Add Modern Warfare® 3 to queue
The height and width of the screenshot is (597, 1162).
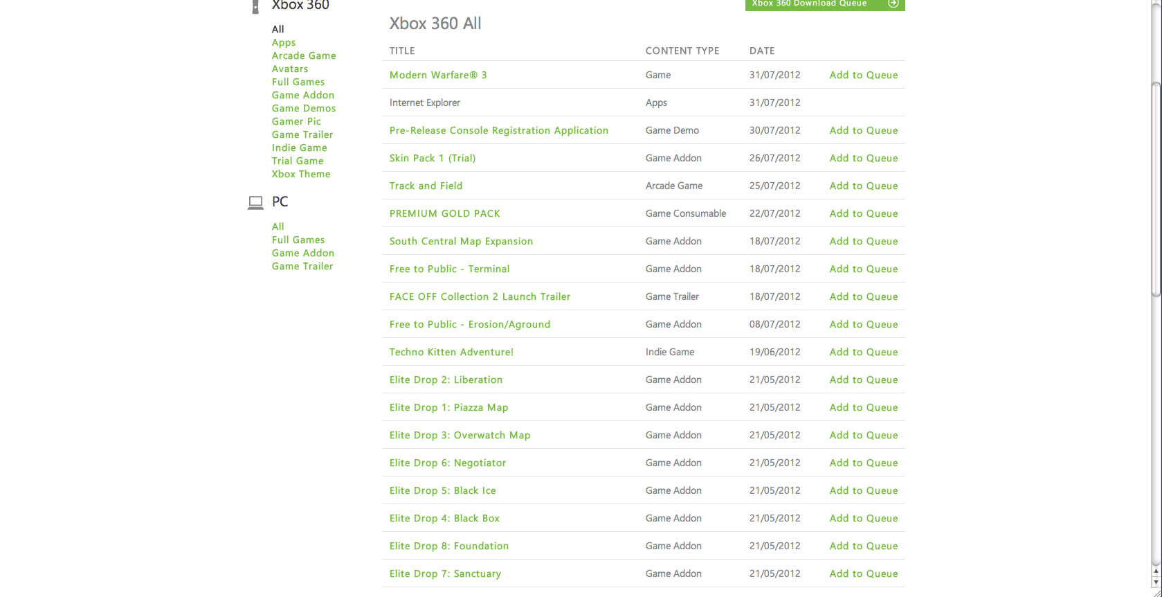click(864, 75)
